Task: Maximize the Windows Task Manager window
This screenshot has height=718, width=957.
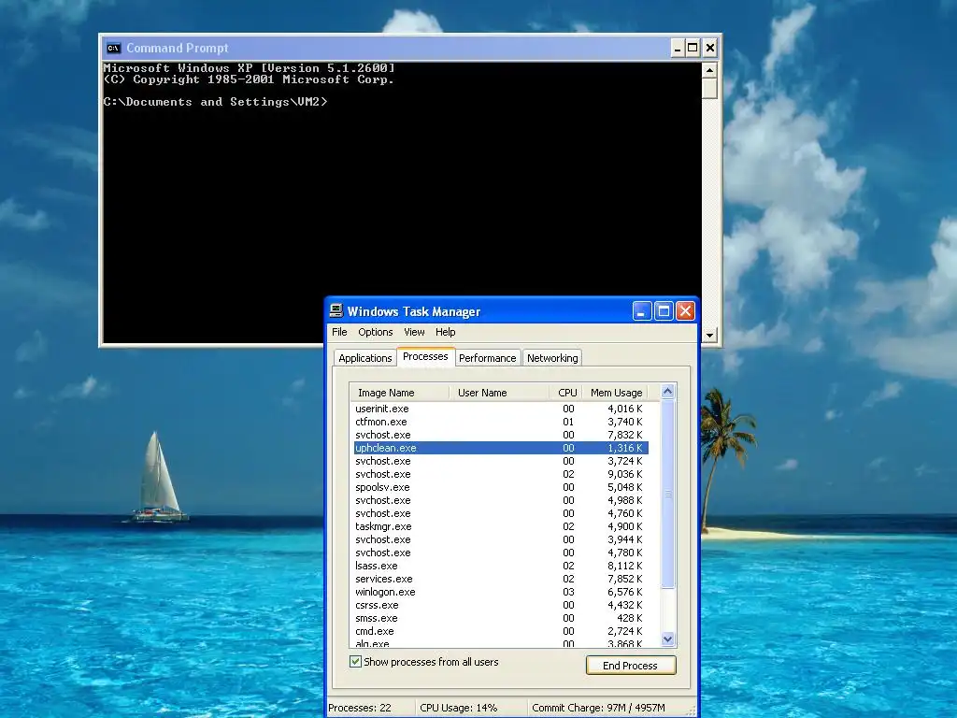Action: point(664,311)
